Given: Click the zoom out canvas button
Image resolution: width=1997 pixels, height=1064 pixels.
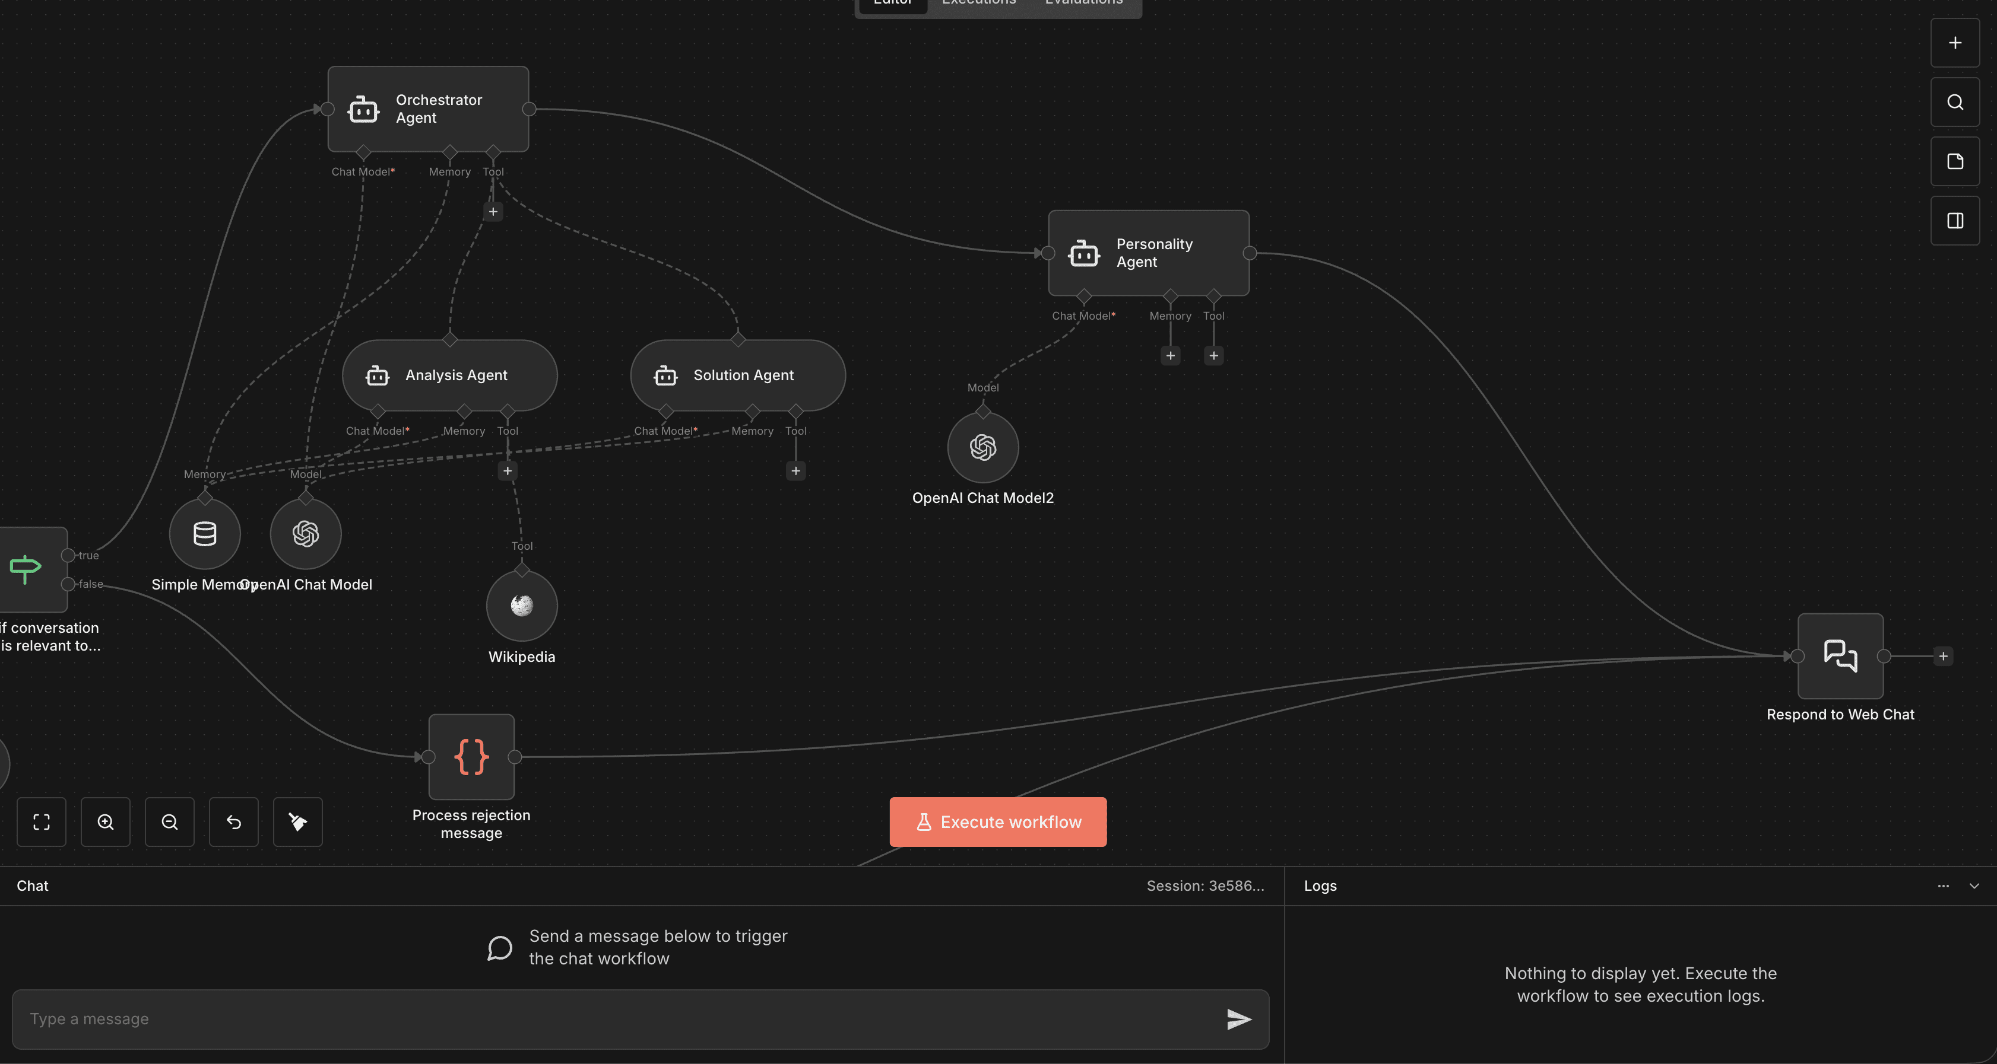Looking at the screenshot, I should pyautogui.click(x=170, y=821).
